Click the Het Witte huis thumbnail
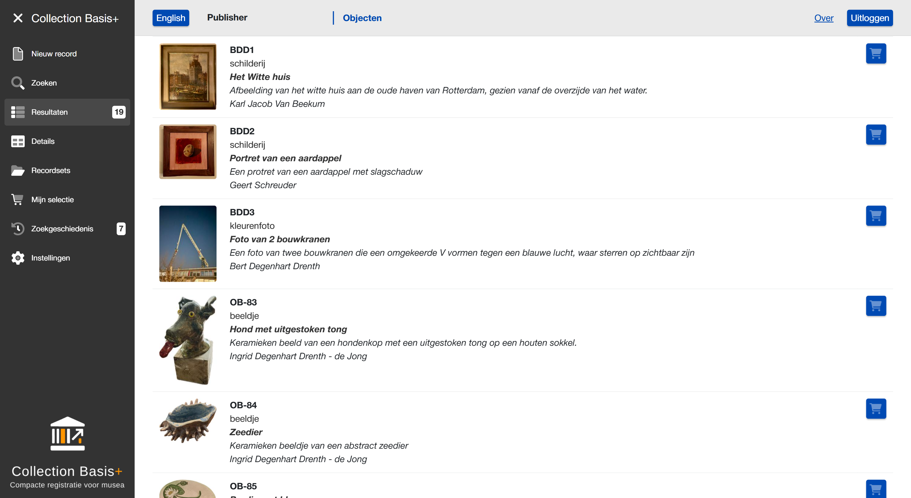Viewport: 911px width, 498px height. (187, 76)
